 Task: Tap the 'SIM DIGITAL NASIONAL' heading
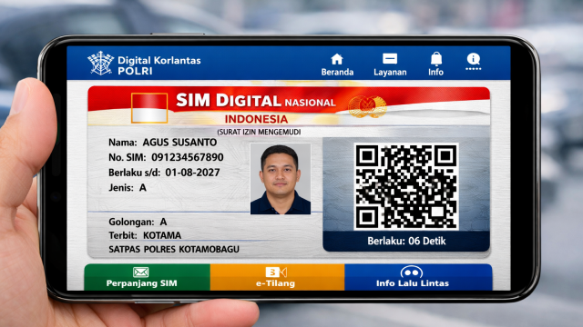256,101
